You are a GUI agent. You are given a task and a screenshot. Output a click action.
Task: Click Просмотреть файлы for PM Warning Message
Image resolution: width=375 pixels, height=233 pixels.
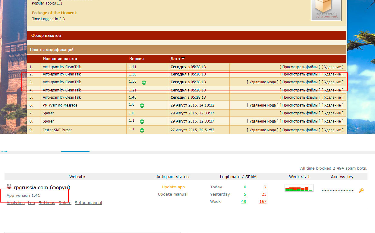[300, 105]
